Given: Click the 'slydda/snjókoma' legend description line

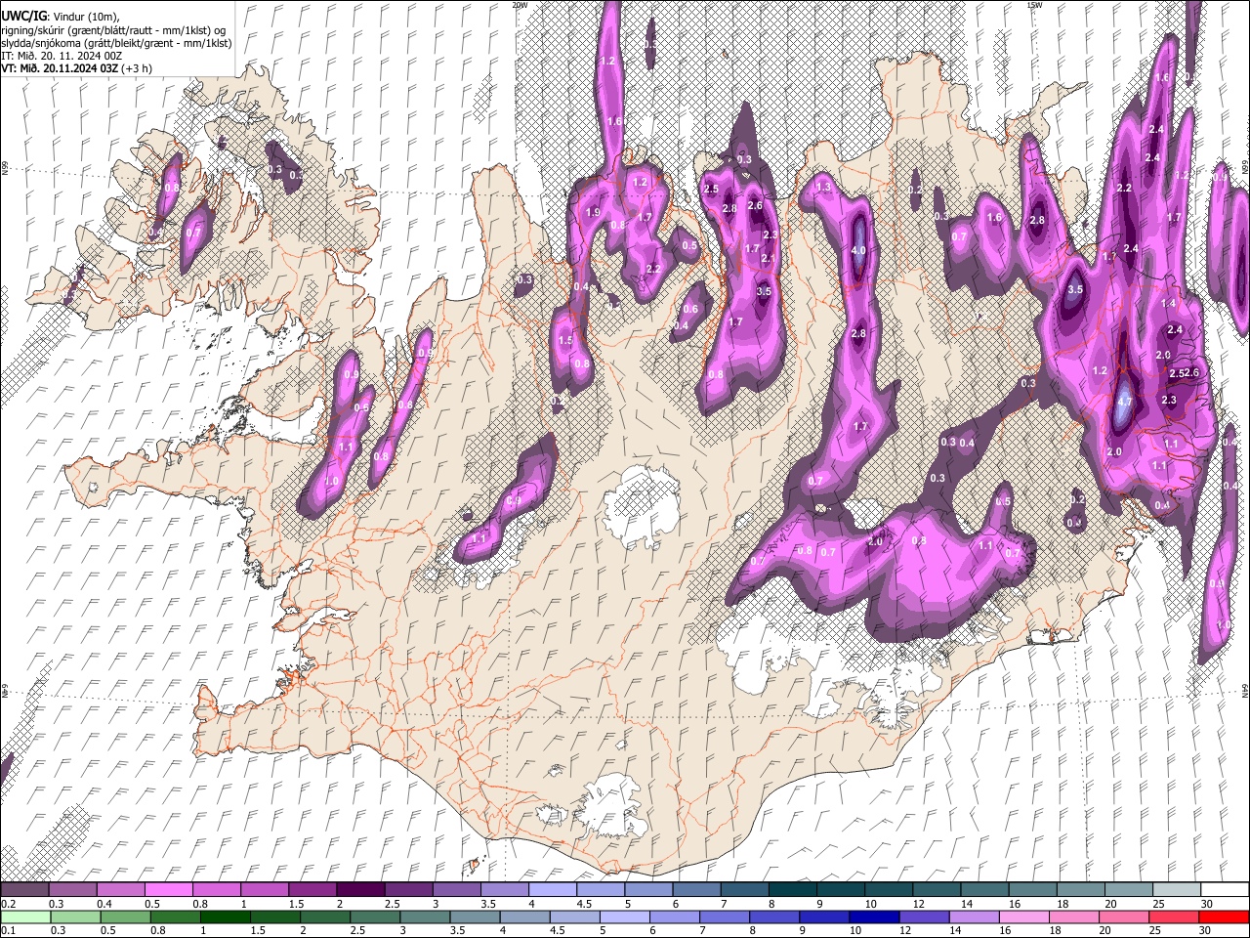Looking at the screenshot, I should click(x=116, y=43).
